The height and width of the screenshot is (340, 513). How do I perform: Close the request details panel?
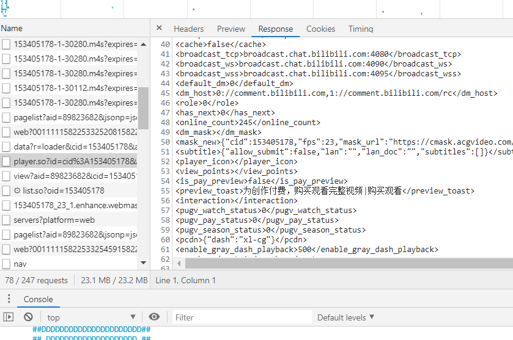[159, 28]
